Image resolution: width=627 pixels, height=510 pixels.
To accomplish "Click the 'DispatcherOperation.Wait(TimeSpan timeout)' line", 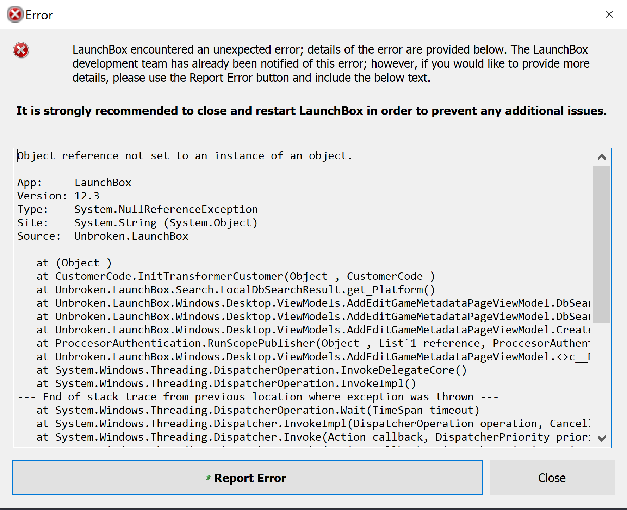I will point(258,410).
